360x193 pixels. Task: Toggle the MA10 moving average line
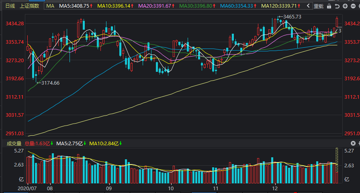click(x=115, y=6)
